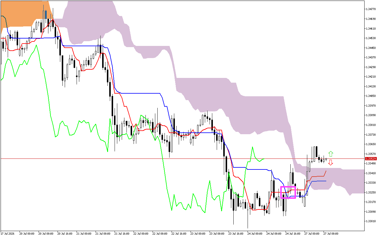
Task: Click the 20 Jul 08:00 time label
Action: pyautogui.click(x=45, y=234)
